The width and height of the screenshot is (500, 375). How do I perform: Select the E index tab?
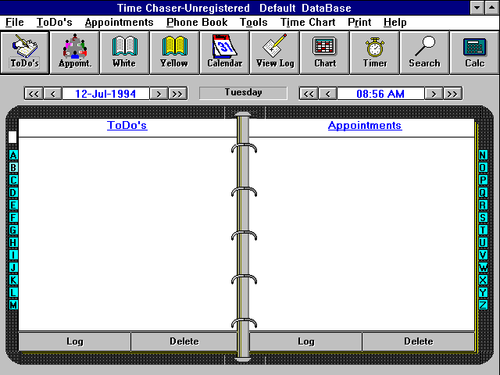(13, 205)
